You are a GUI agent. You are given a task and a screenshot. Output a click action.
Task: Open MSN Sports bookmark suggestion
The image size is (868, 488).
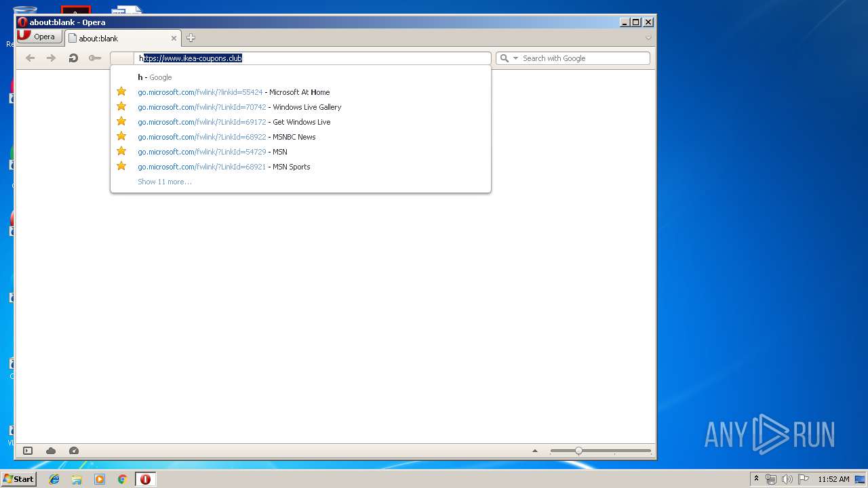300,167
